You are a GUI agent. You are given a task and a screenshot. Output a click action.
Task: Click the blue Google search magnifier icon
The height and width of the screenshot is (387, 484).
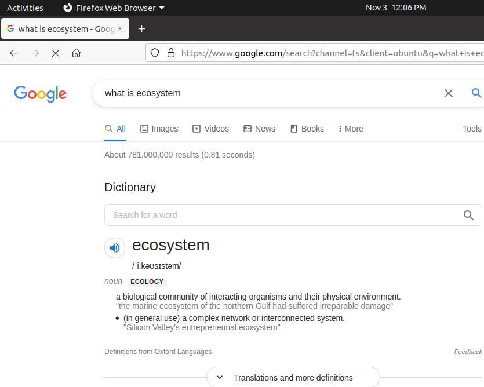click(x=476, y=93)
